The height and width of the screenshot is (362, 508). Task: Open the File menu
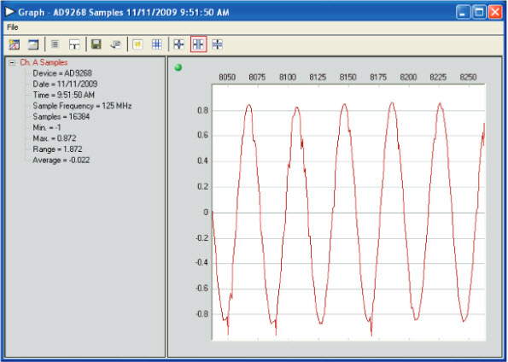(12, 27)
